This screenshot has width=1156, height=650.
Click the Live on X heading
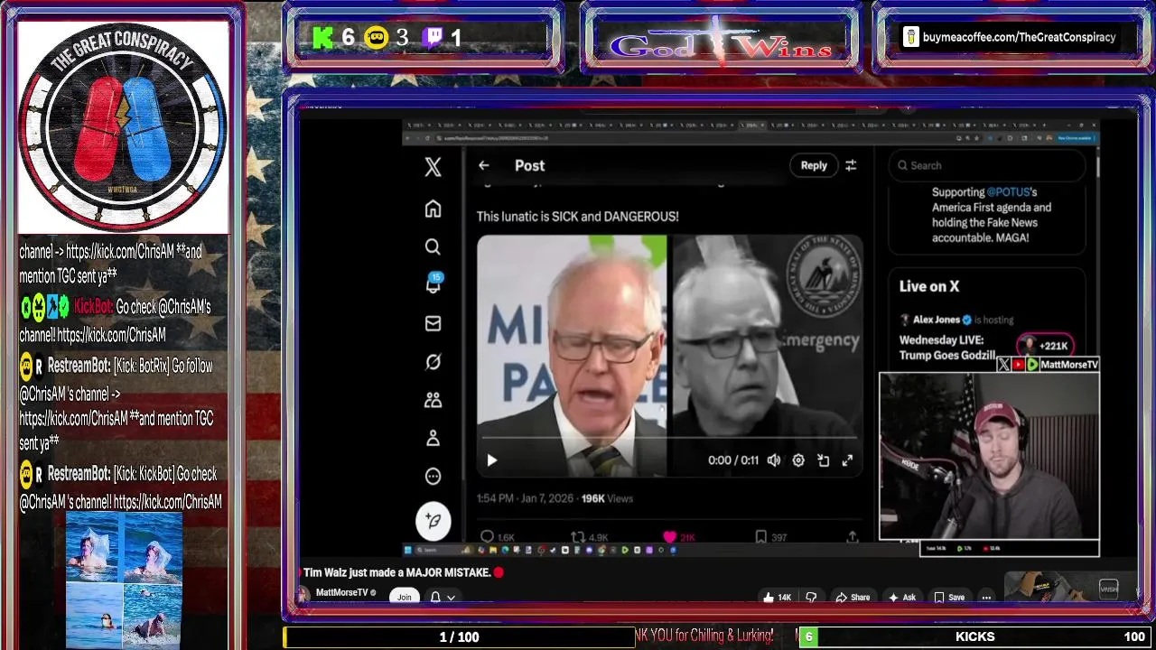tap(929, 286)
